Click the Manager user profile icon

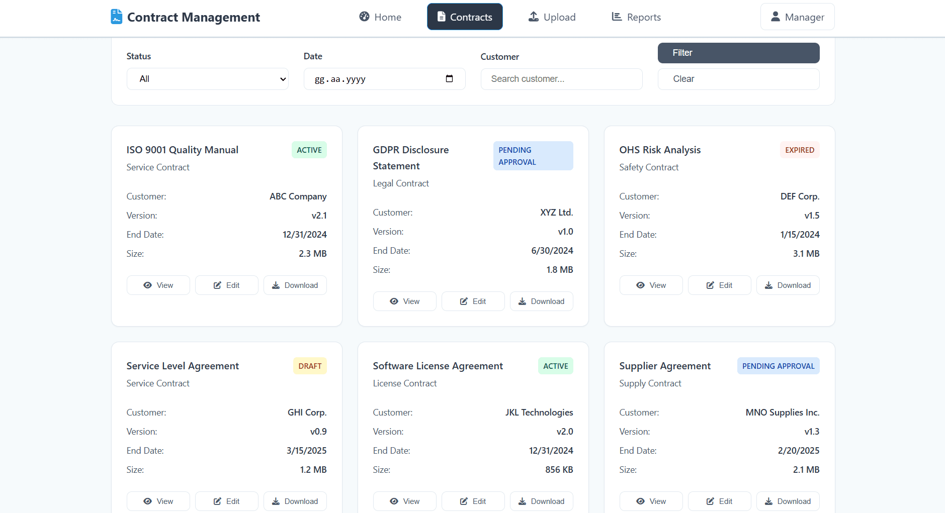(x=775, y=16)
